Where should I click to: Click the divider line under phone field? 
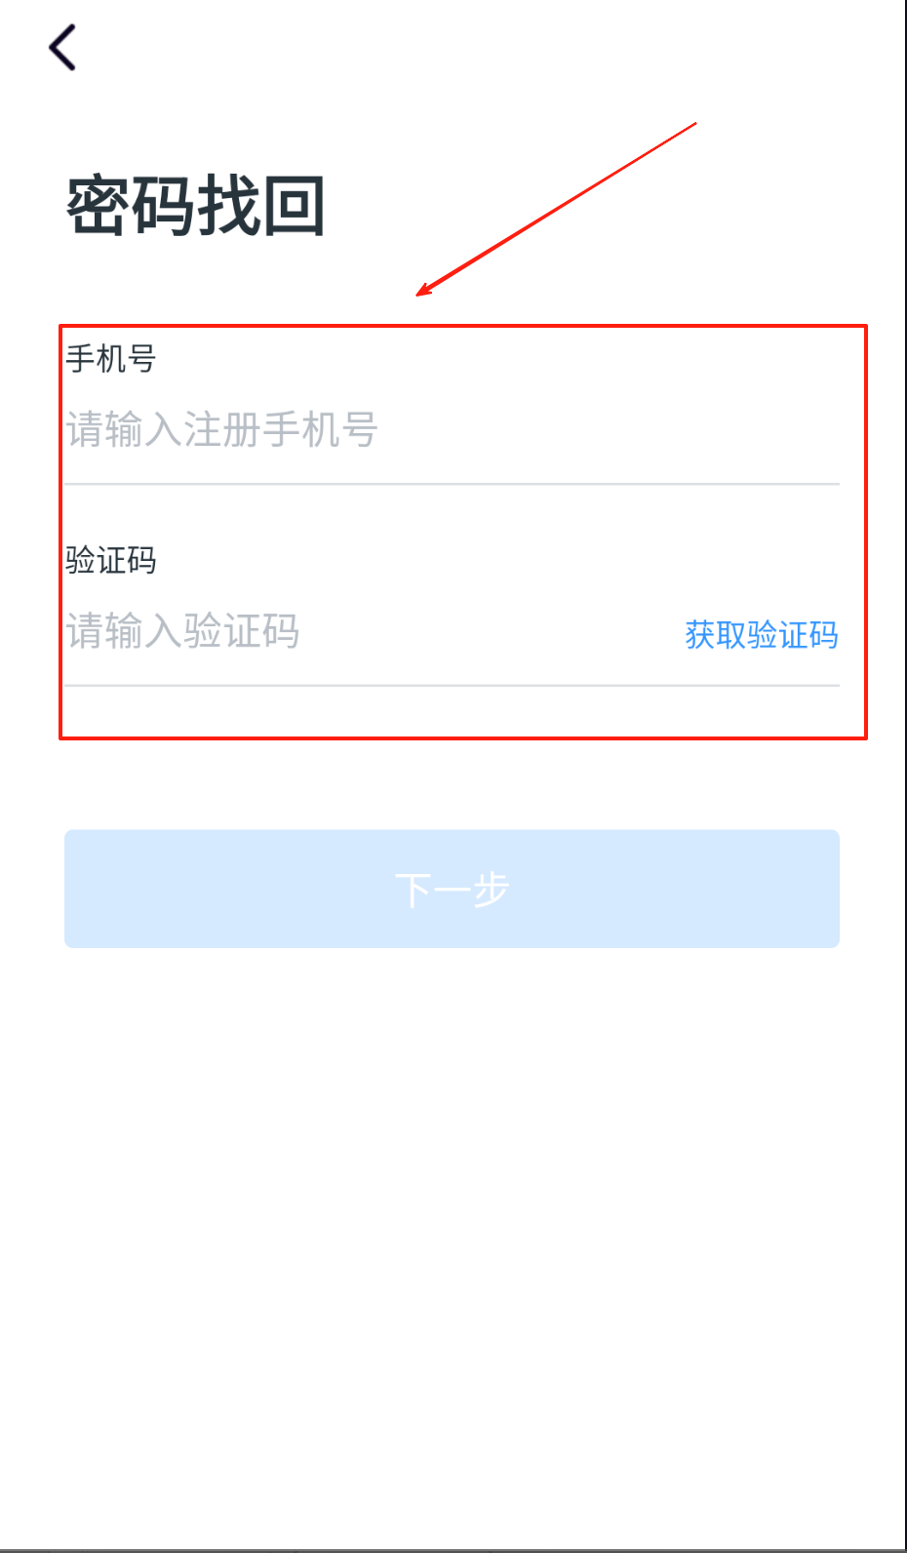coord(452,484)
